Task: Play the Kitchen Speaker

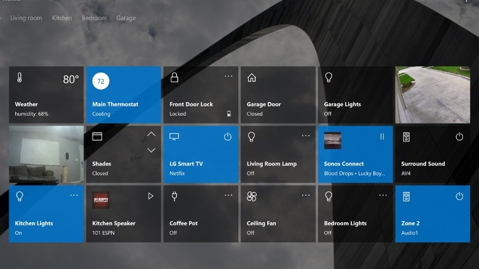Action: click(150, 196)
